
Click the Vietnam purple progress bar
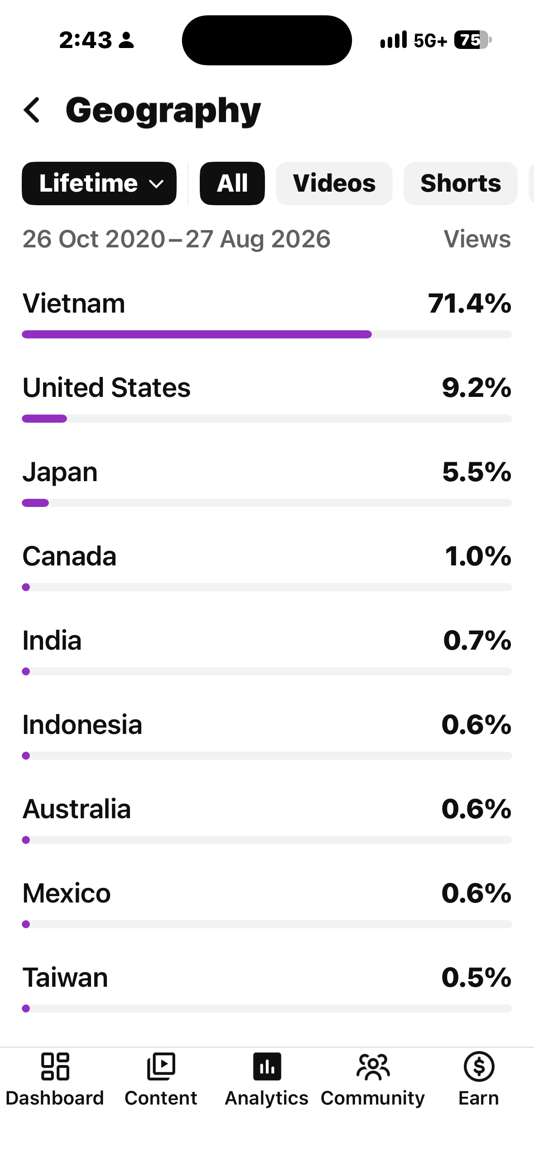197,334
